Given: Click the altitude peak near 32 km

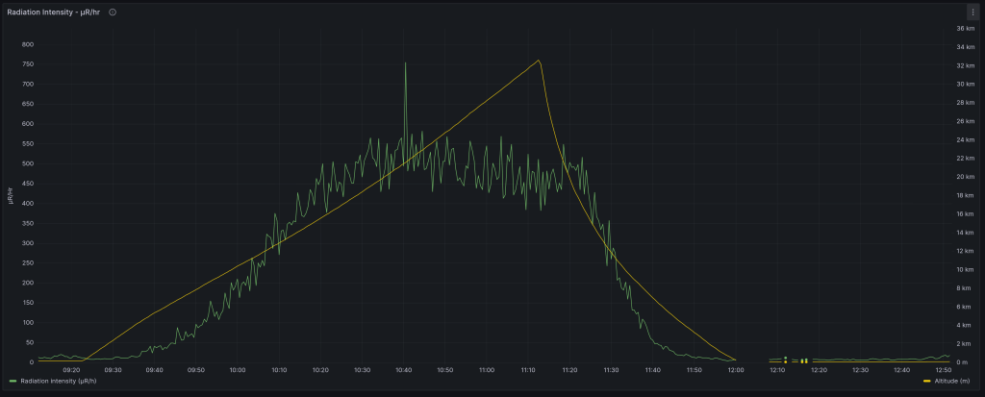Looking at the screenshot, I should [x=539, y=61].
